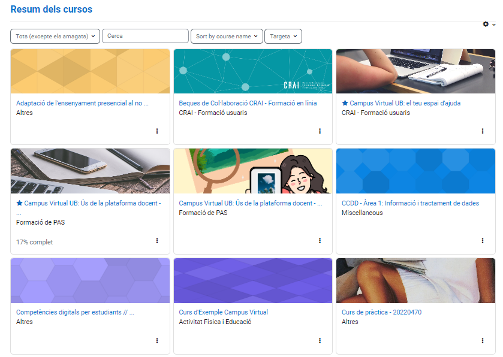Open the 'Targeta' view dropdown
The height and width of the screenshot is (357, 503).
(x=283, y=37)
